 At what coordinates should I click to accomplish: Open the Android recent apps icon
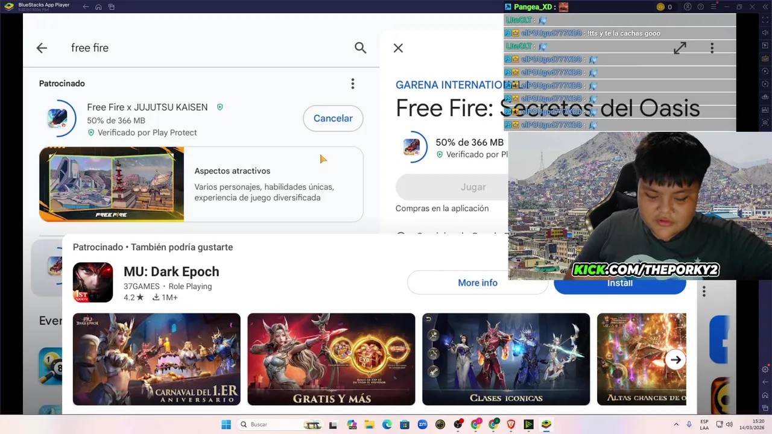click(x=765, y=407)
